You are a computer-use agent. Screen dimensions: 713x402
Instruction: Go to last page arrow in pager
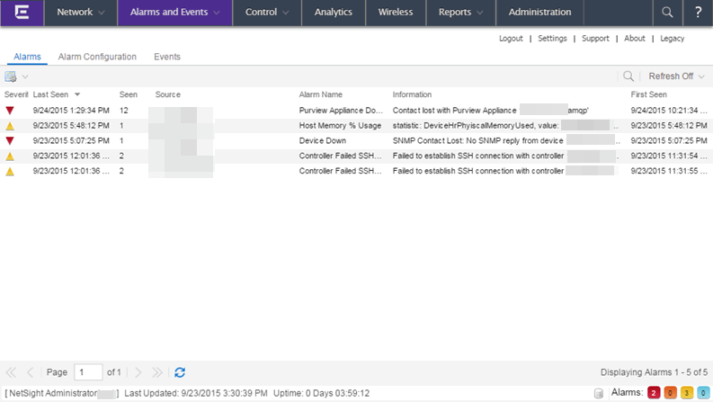coord(156,372)
